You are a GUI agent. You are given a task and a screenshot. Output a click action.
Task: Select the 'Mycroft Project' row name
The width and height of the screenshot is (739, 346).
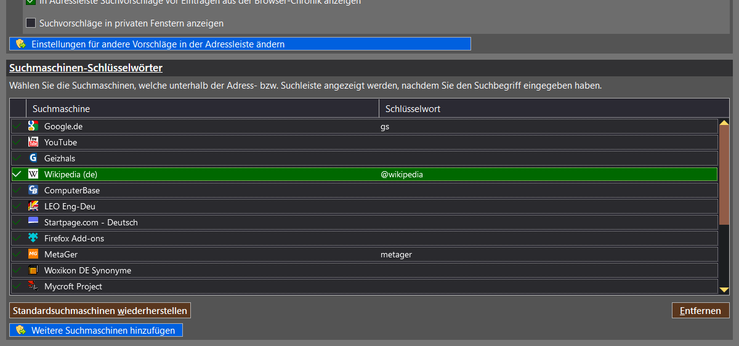(73, 286)
